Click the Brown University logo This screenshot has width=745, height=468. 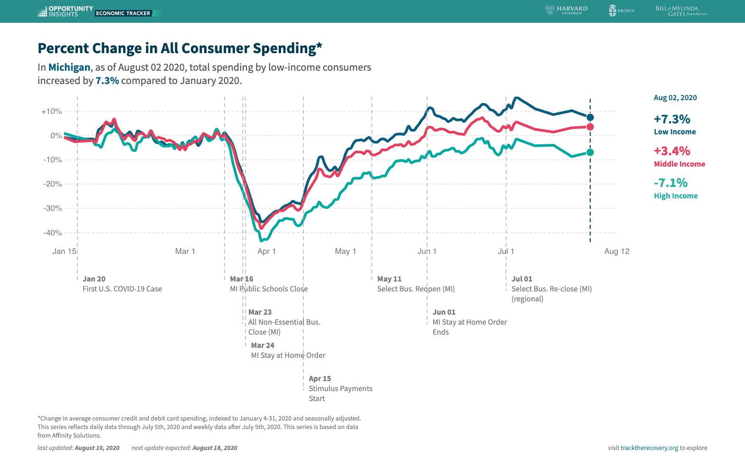tap(622, 10)
